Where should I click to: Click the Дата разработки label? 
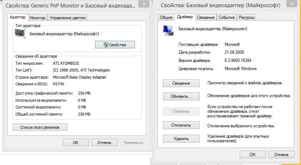195,52
